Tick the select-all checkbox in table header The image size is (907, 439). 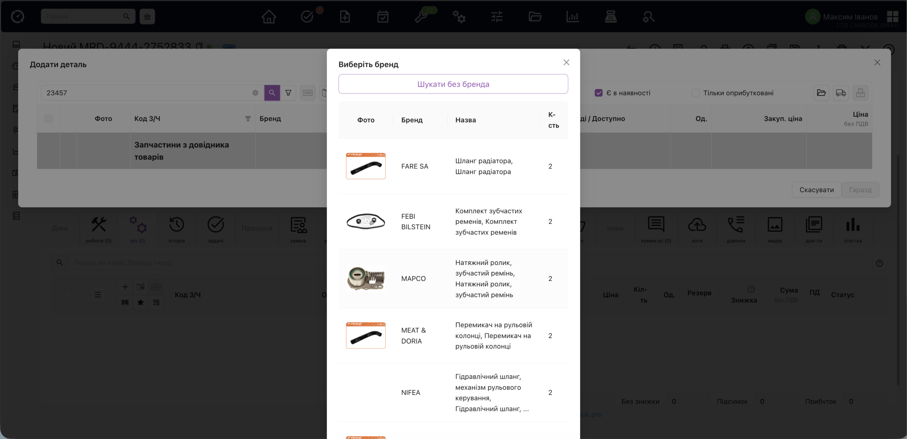(49, 119)
